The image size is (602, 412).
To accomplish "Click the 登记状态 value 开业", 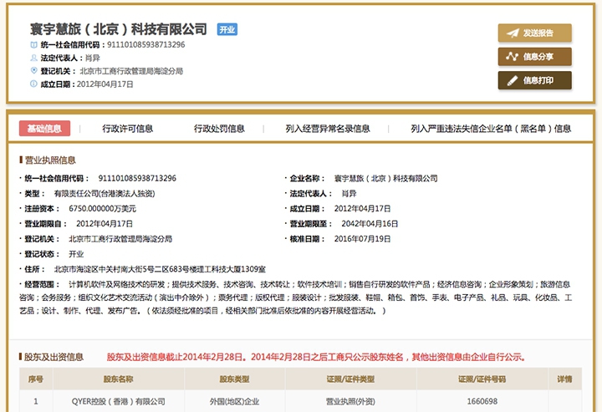I will coord(76,254).
